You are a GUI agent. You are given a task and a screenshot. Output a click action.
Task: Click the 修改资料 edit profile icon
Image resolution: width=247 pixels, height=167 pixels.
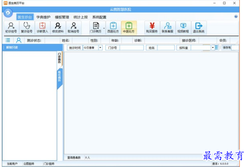(x=58, y=28)
